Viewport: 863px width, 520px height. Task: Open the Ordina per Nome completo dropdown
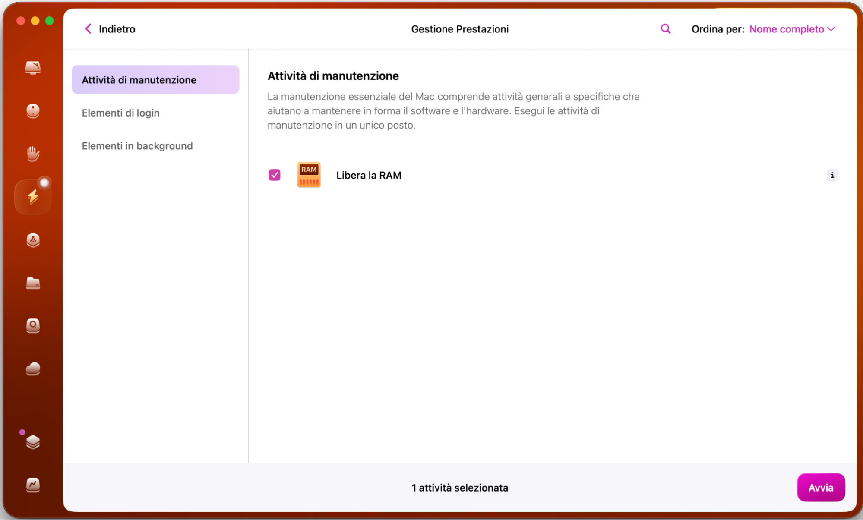pyautogui.click(x=792, y=29)
